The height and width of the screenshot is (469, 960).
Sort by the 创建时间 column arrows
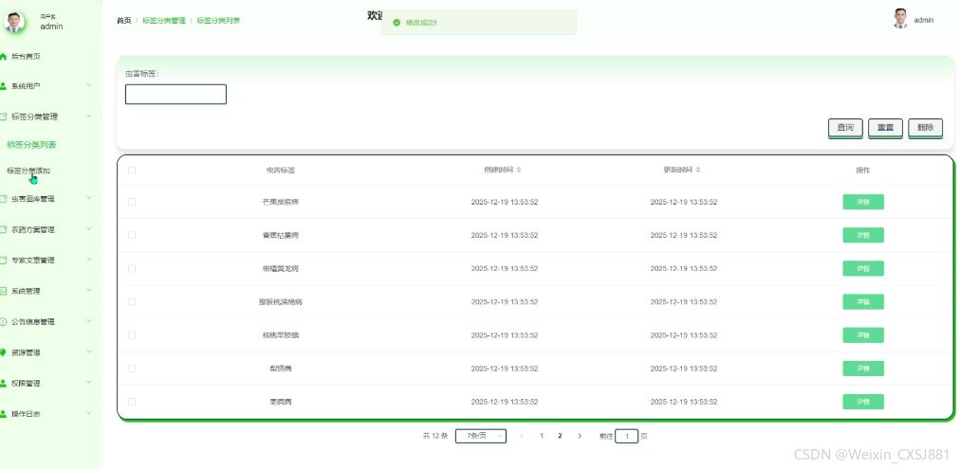click(519, 170)
